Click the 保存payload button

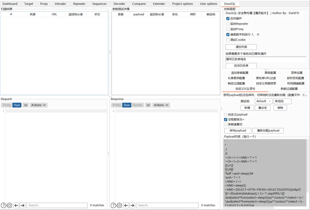coord(238,131)
